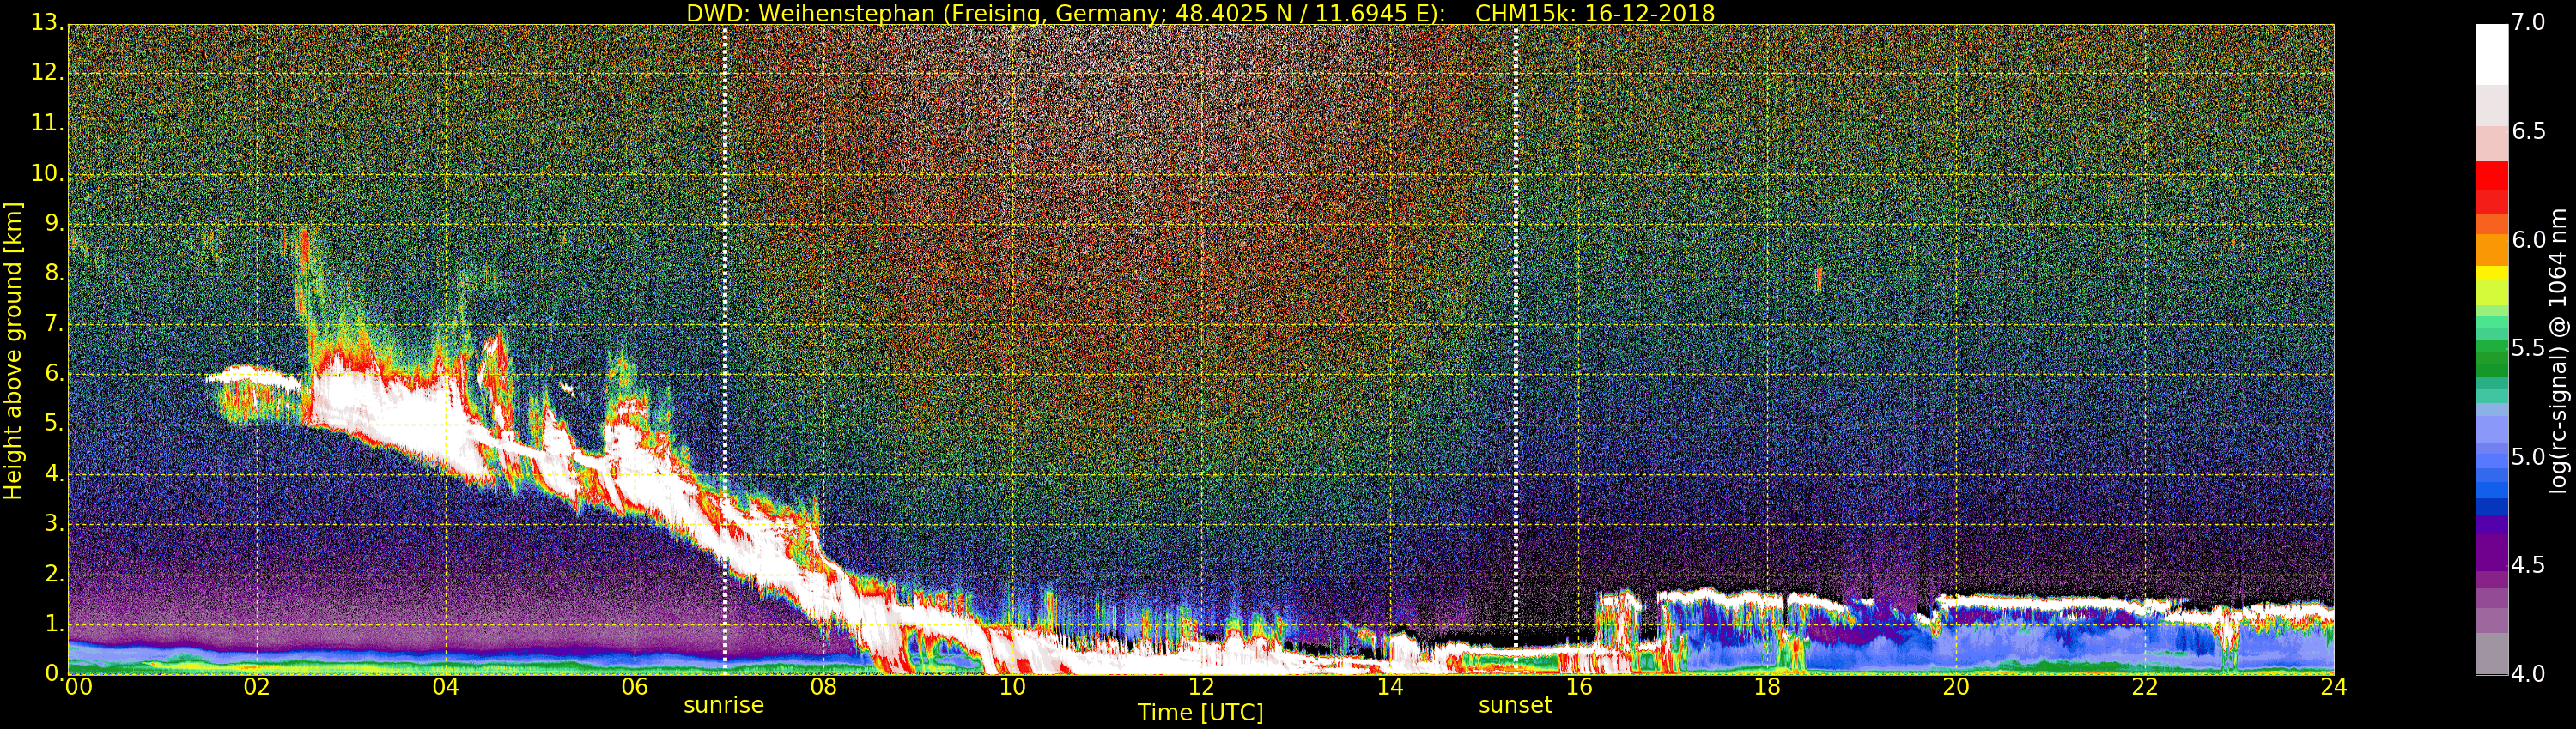Image resolution: width=2576 pixels, height=729 pixels.
Task: Pick time axis tick '08'
Action: pyautogui.click(x=824, y=687)
